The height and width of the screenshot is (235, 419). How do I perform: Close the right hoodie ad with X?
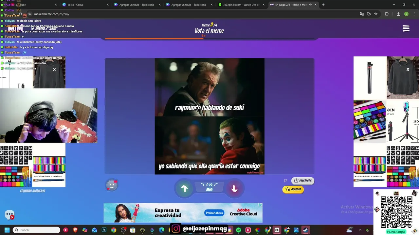[x=408, y=70]
